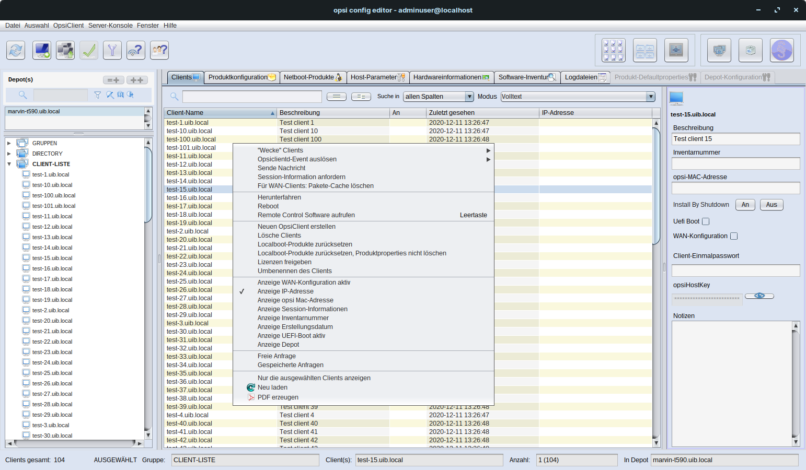Enable the WAN-Konfiguration checkbox

pos(734,236)
